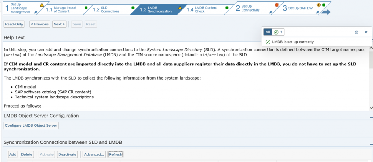The image size is (373, 162).
Task: Collapse Synchronization Connections between SLD and LMDB section
Action: (371, 144)
